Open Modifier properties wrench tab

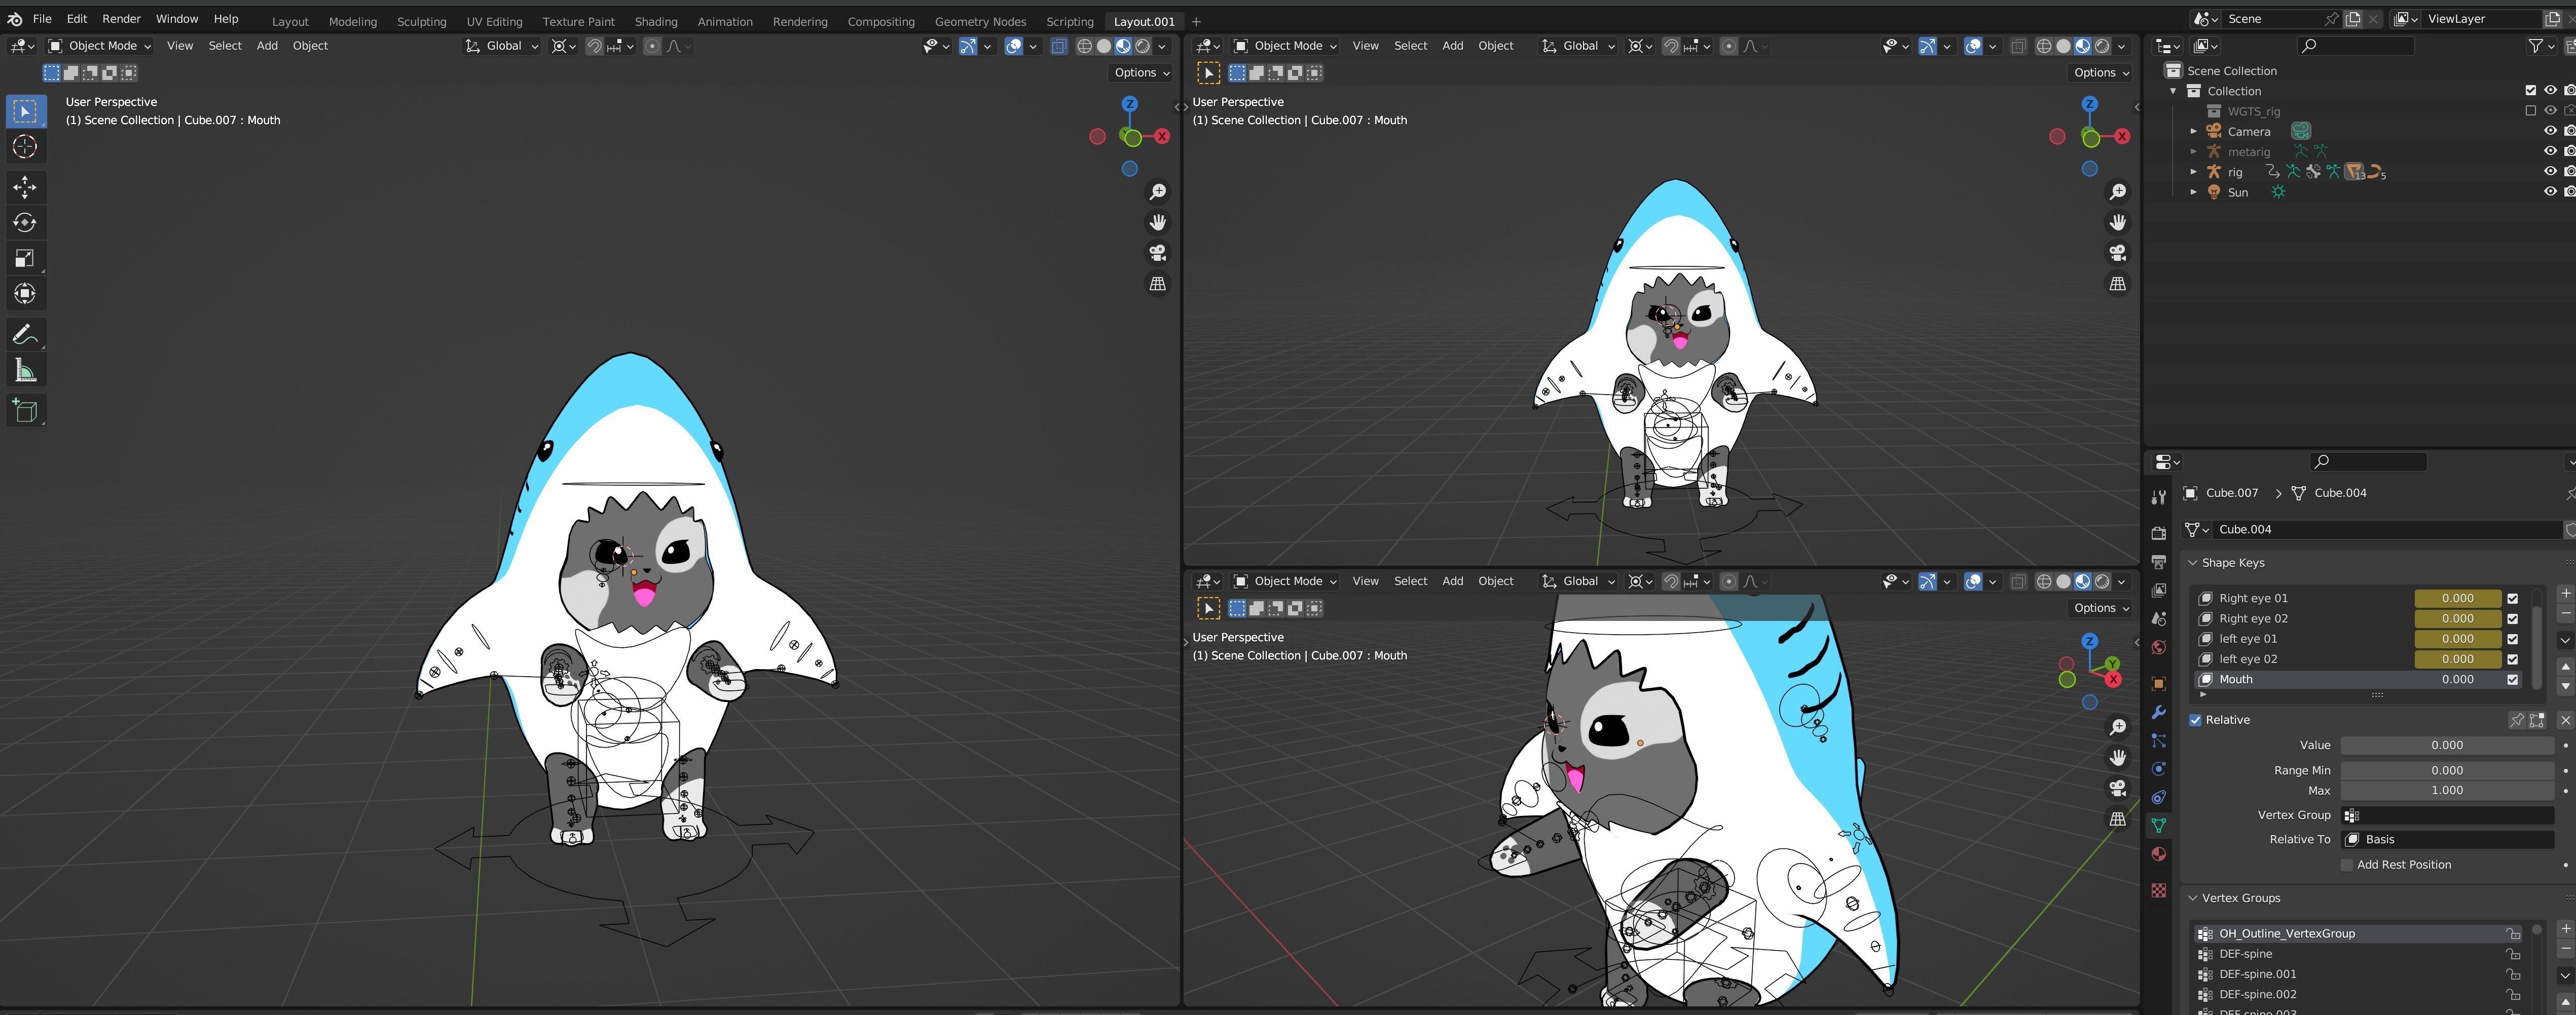coord(2158,712)
